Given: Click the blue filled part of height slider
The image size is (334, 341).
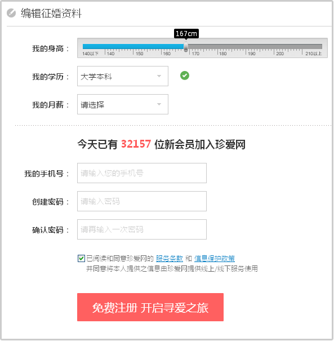Looking at the screenshot, I should click(x=133, y=46).
